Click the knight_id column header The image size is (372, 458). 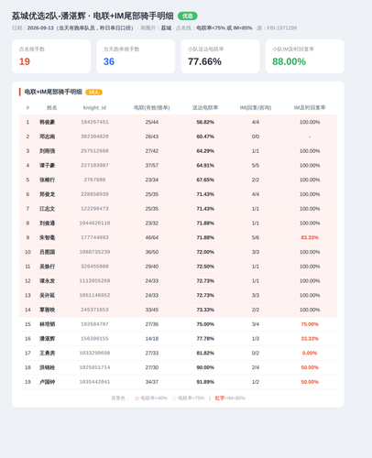point(94,107)
